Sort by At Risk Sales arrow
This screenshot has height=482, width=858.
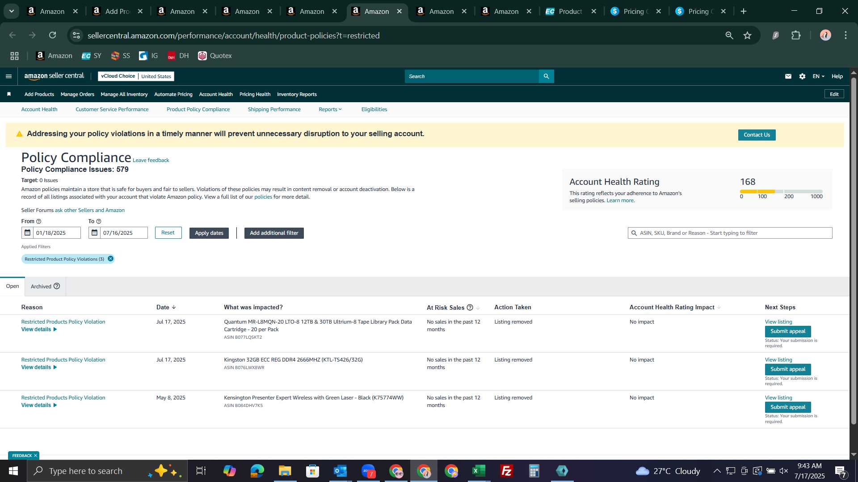(478, 307)
